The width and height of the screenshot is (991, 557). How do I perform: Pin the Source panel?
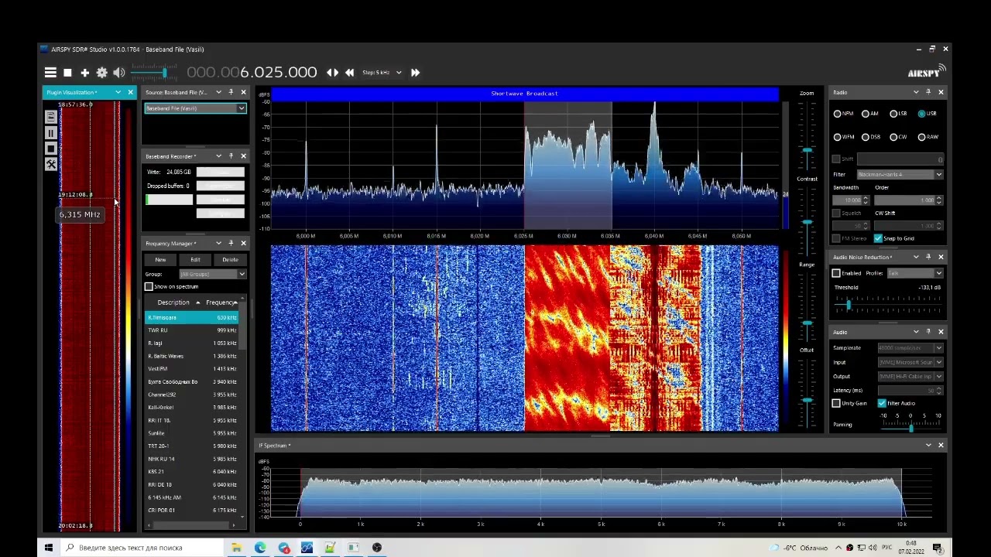pyautogui.click(x=231, y=93)
